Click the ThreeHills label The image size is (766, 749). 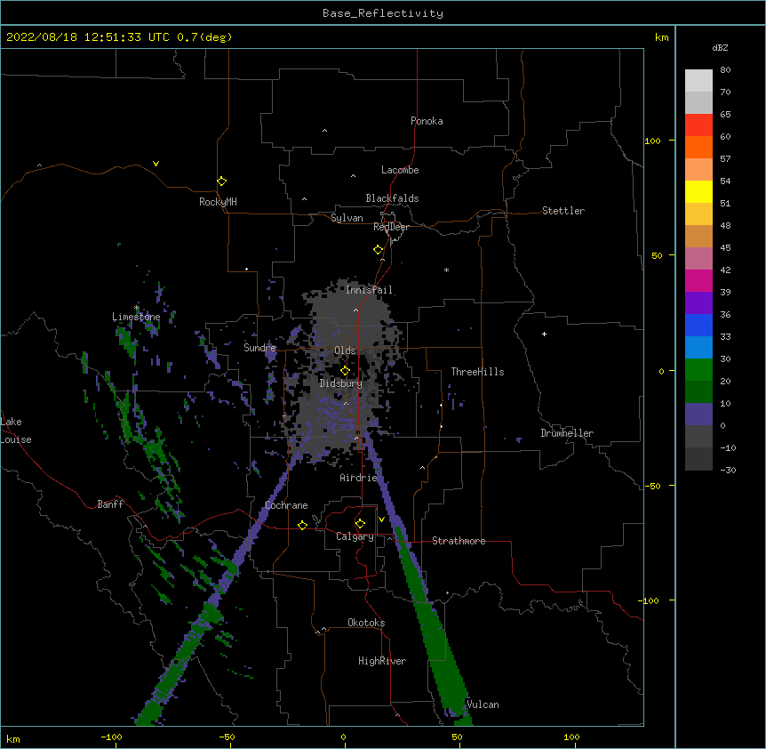pyautogui.click(x=477, y=372)
